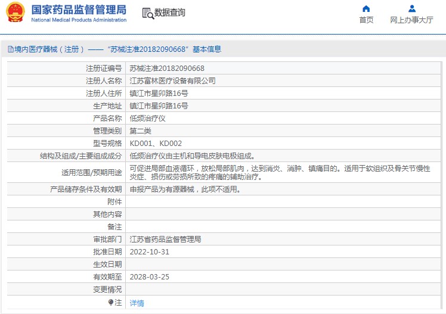Open 网上办事大厅 link text

coord(411,20)
